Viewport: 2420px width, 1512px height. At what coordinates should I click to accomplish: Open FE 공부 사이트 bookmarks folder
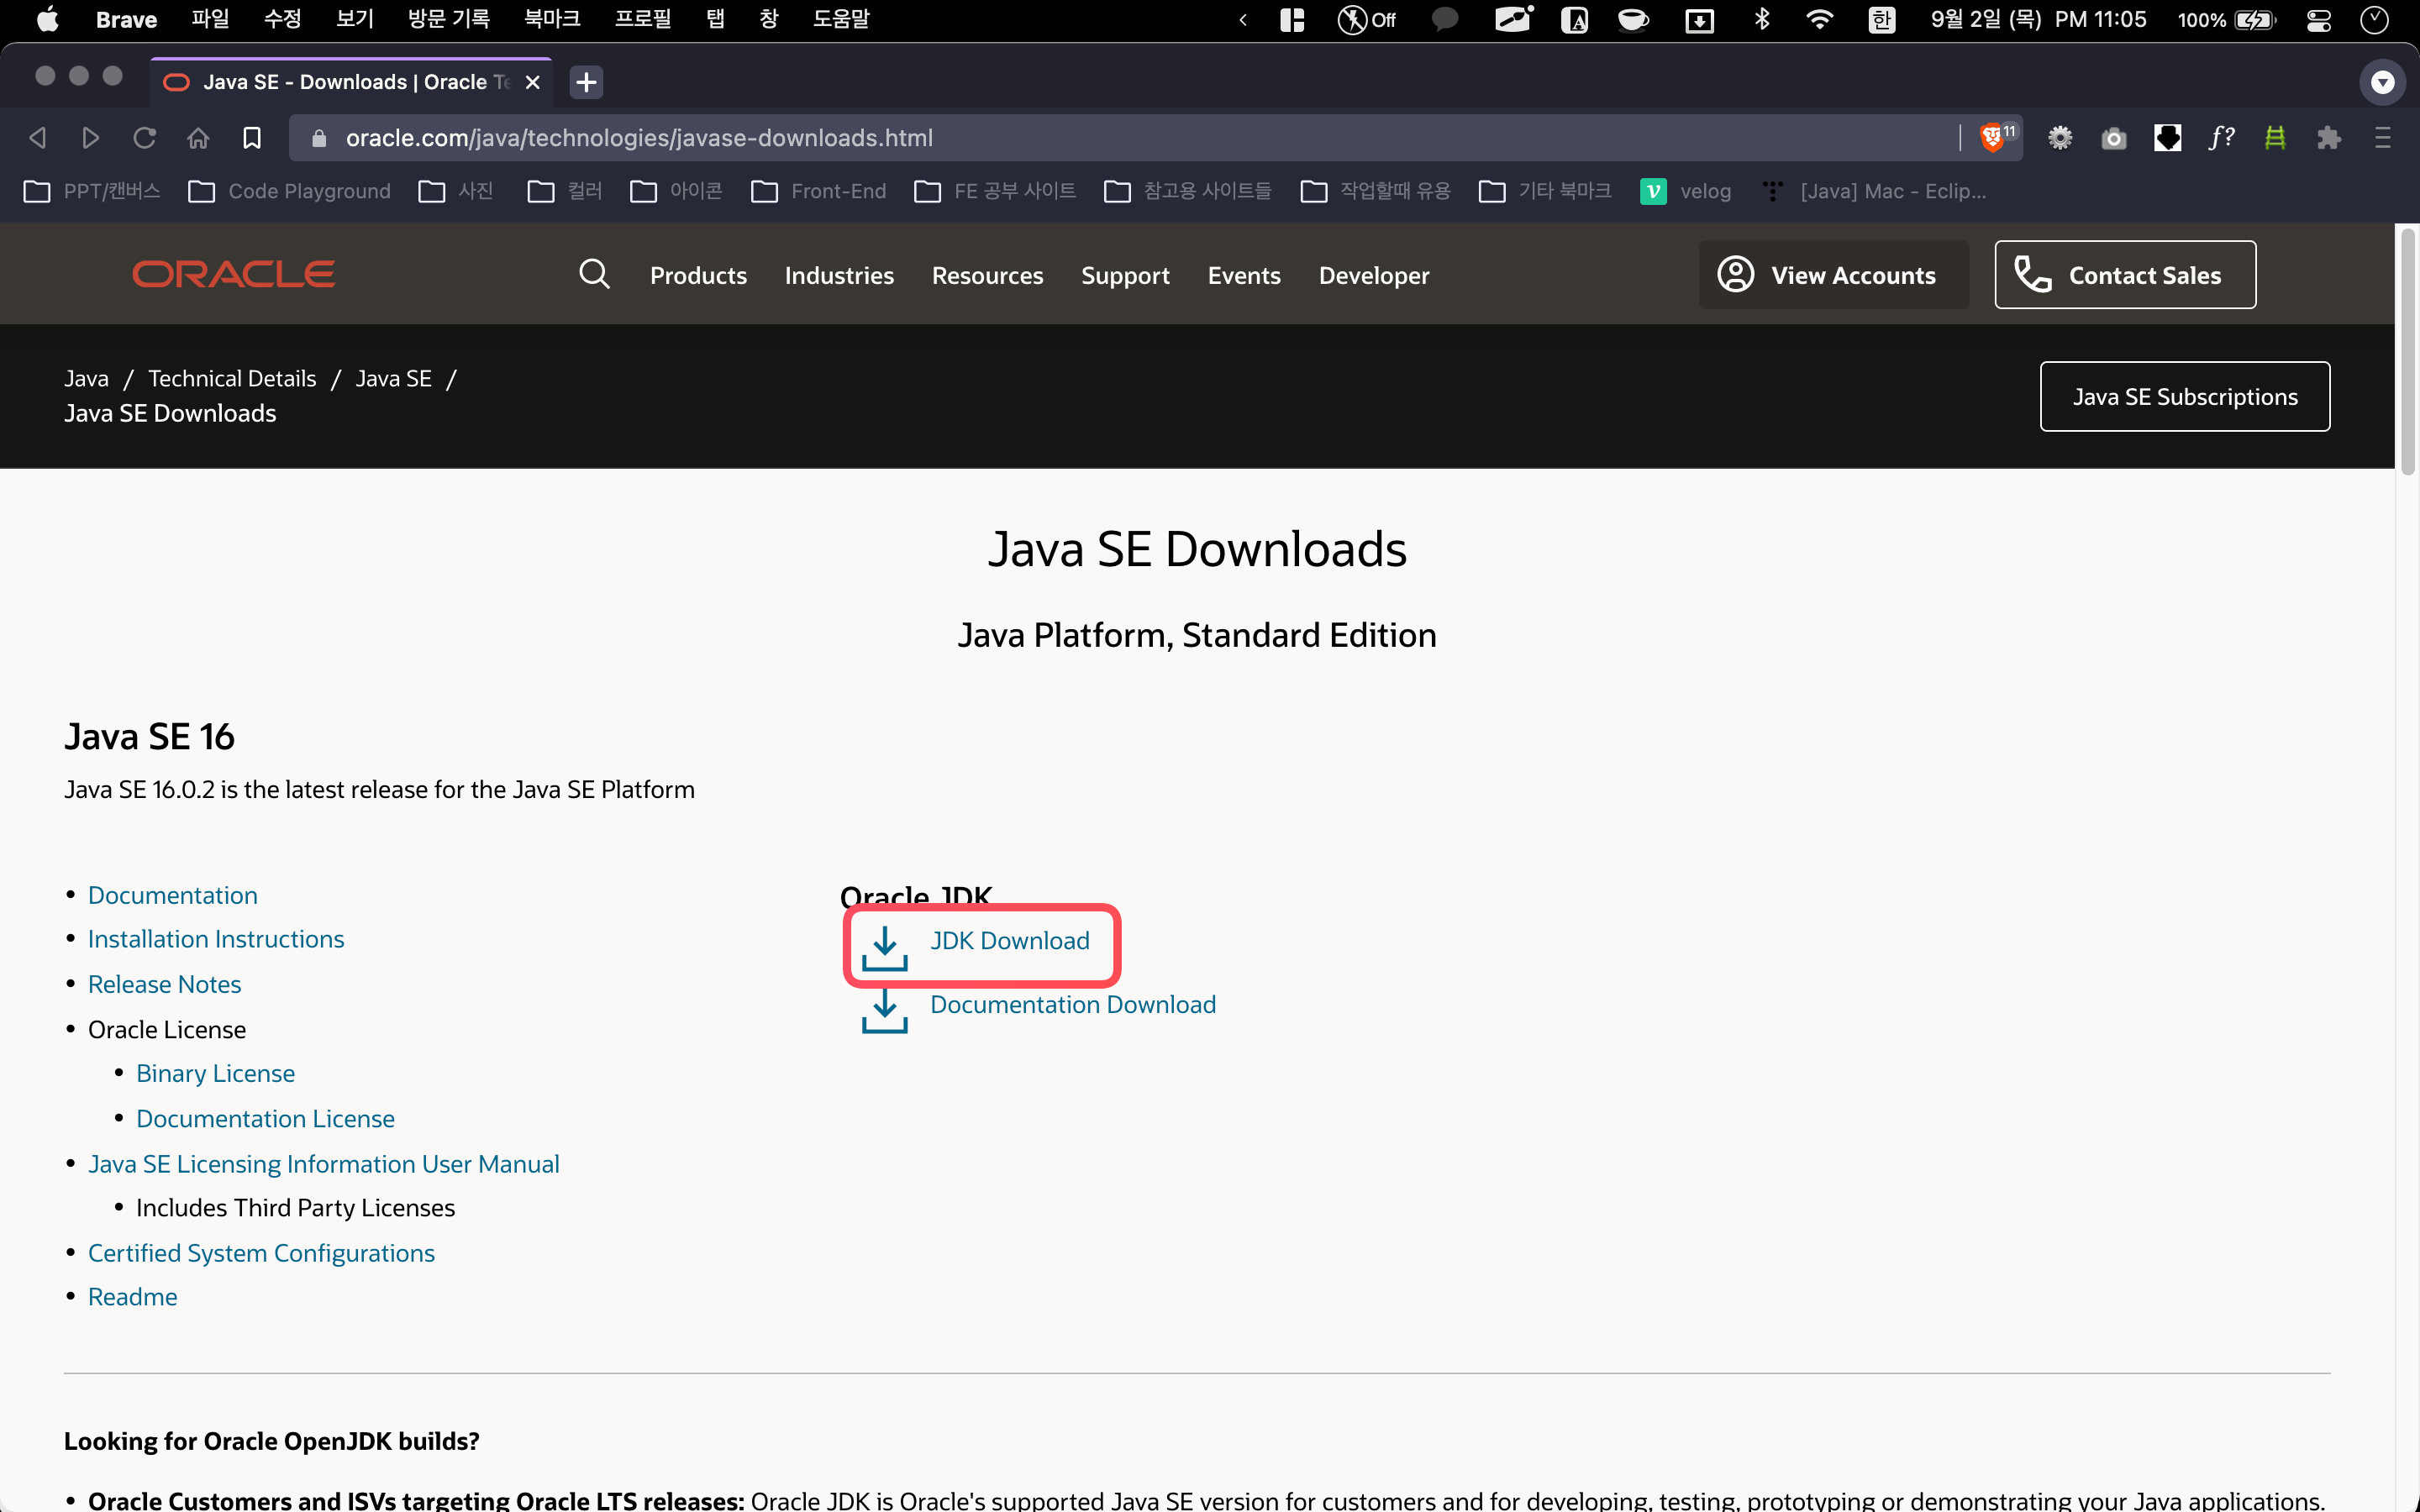(x=995, y=191)
